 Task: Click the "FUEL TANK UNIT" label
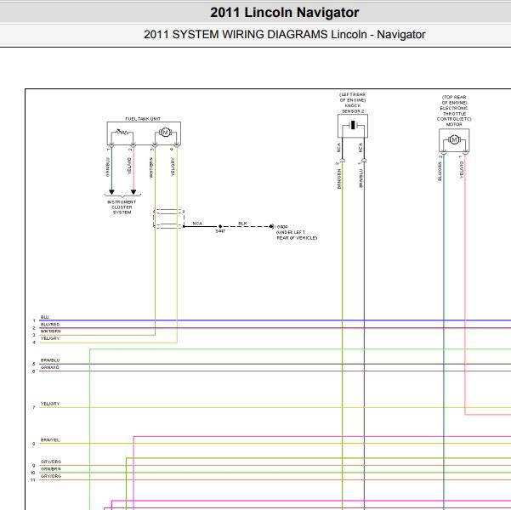(x=143, y=119)
